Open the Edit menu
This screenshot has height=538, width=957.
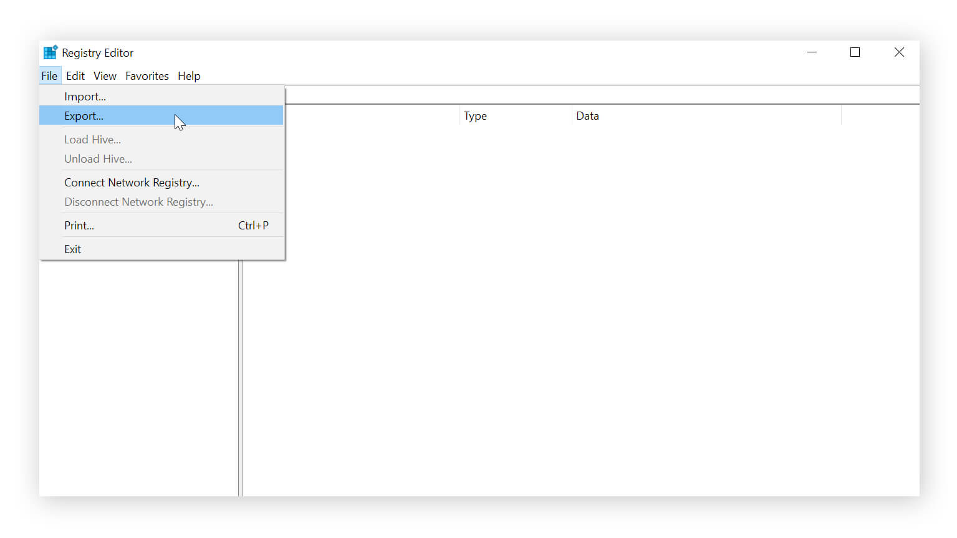click(75, 76)
